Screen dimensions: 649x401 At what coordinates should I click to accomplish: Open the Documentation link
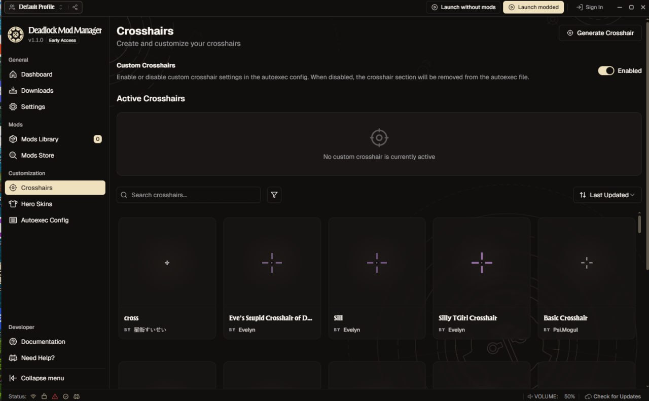(55, 342)
